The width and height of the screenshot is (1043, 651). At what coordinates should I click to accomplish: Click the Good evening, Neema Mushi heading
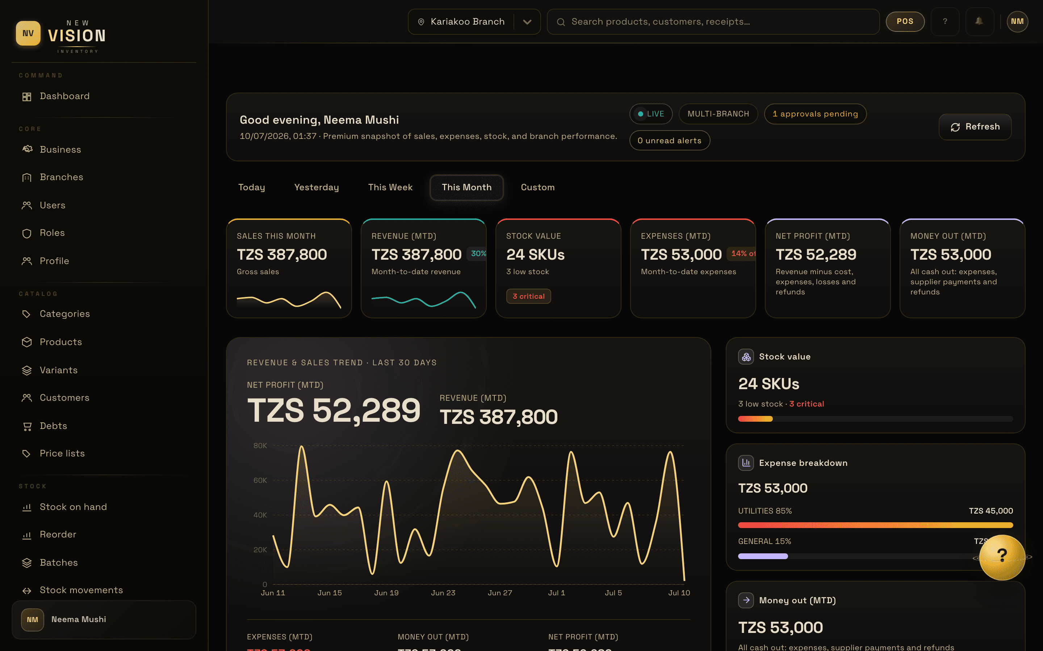[x=319, y=120]
